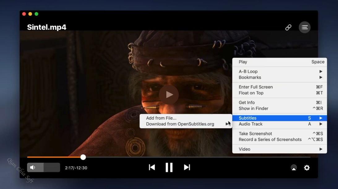Mute audio via the speaker icon
The image size is (338, 189).
click(x=32, y=167)
